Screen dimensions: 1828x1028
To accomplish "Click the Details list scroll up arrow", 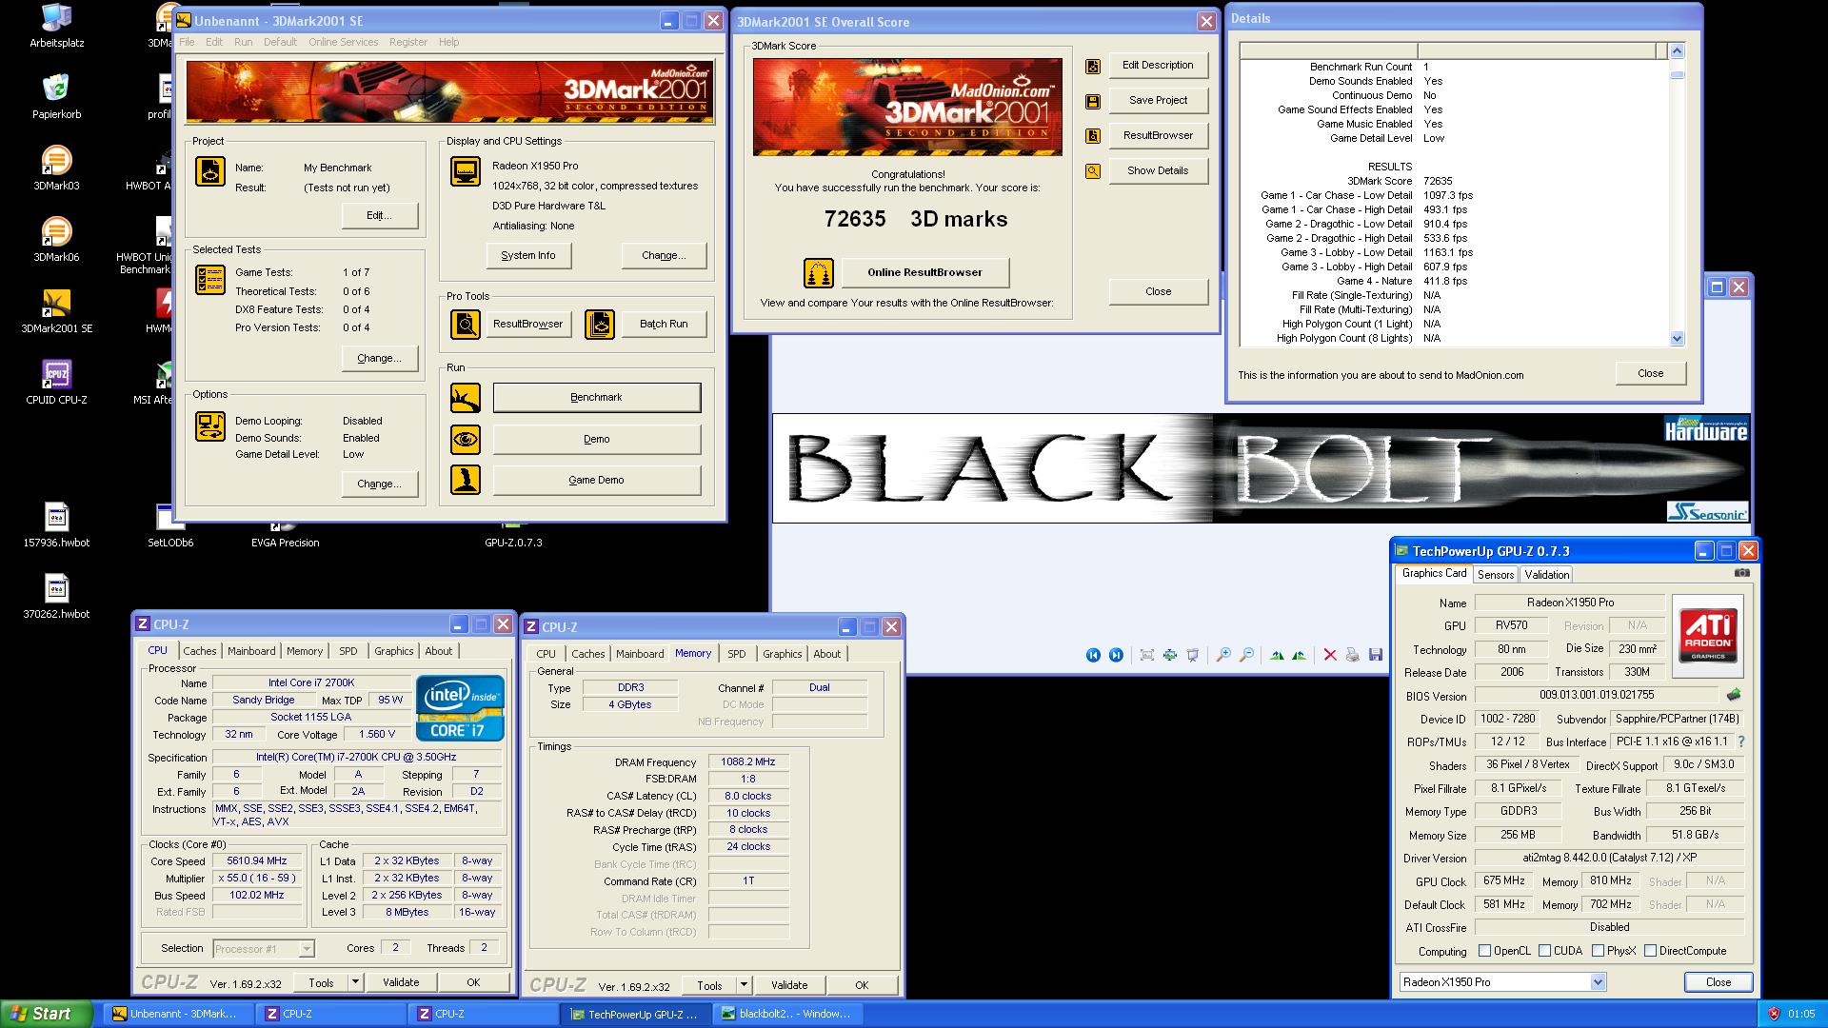I will pyautogui.click(x=1678, y=50).
